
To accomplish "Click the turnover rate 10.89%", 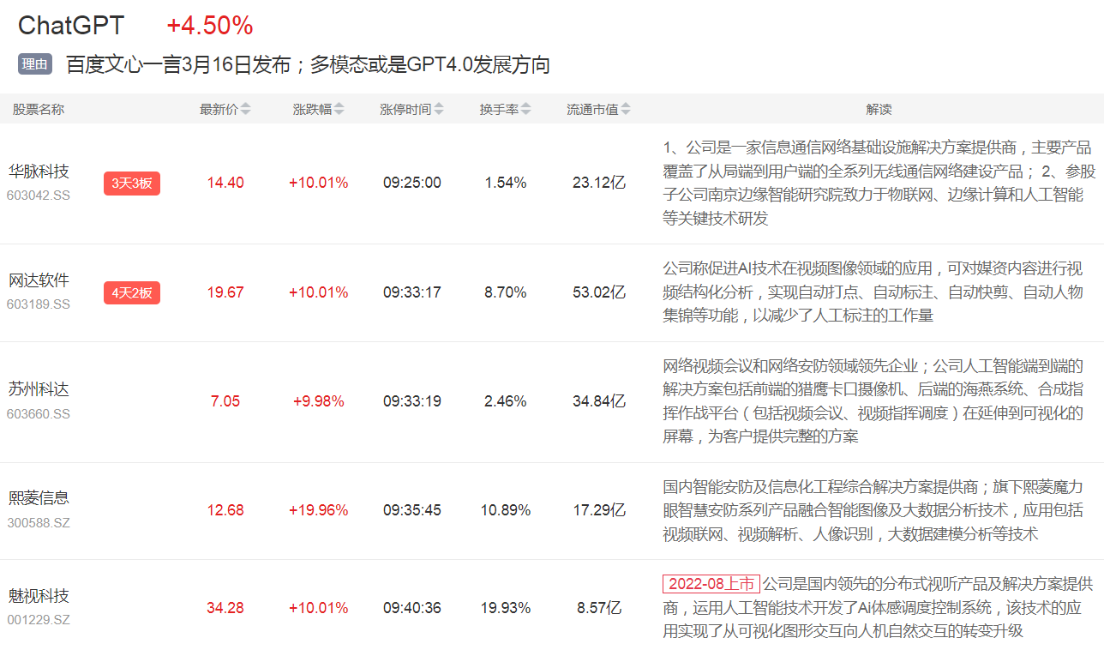I will (506, 510).
